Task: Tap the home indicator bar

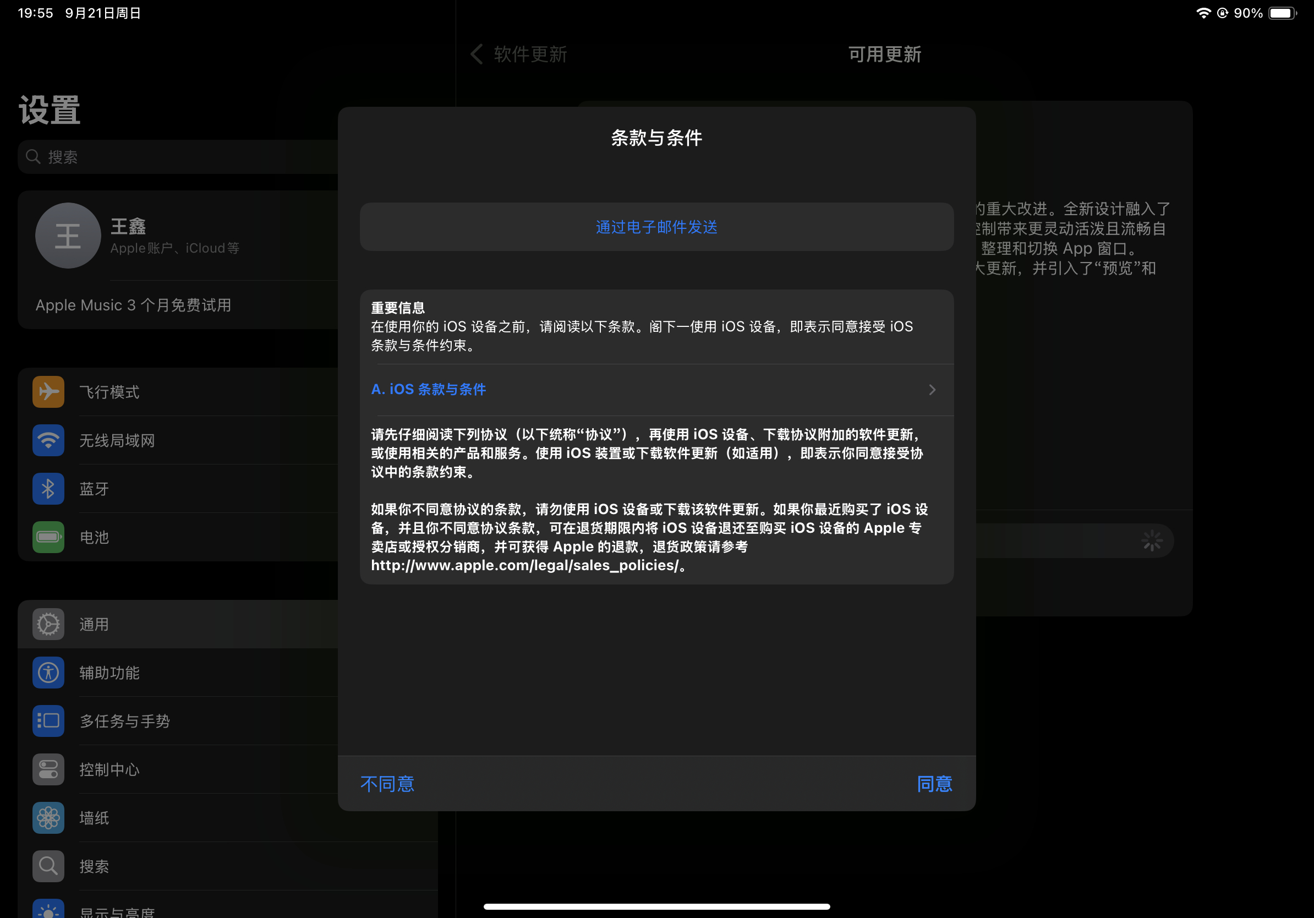Action: 656,906
